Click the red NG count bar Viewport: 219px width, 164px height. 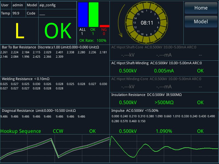point(105,26)
